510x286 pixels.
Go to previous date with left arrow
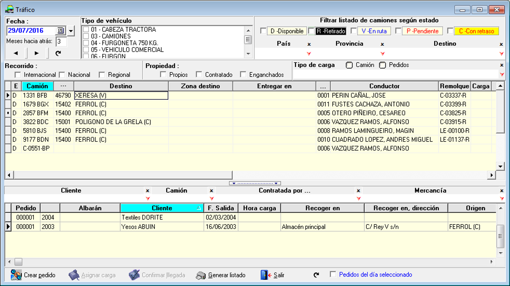[x=16, y=53]
